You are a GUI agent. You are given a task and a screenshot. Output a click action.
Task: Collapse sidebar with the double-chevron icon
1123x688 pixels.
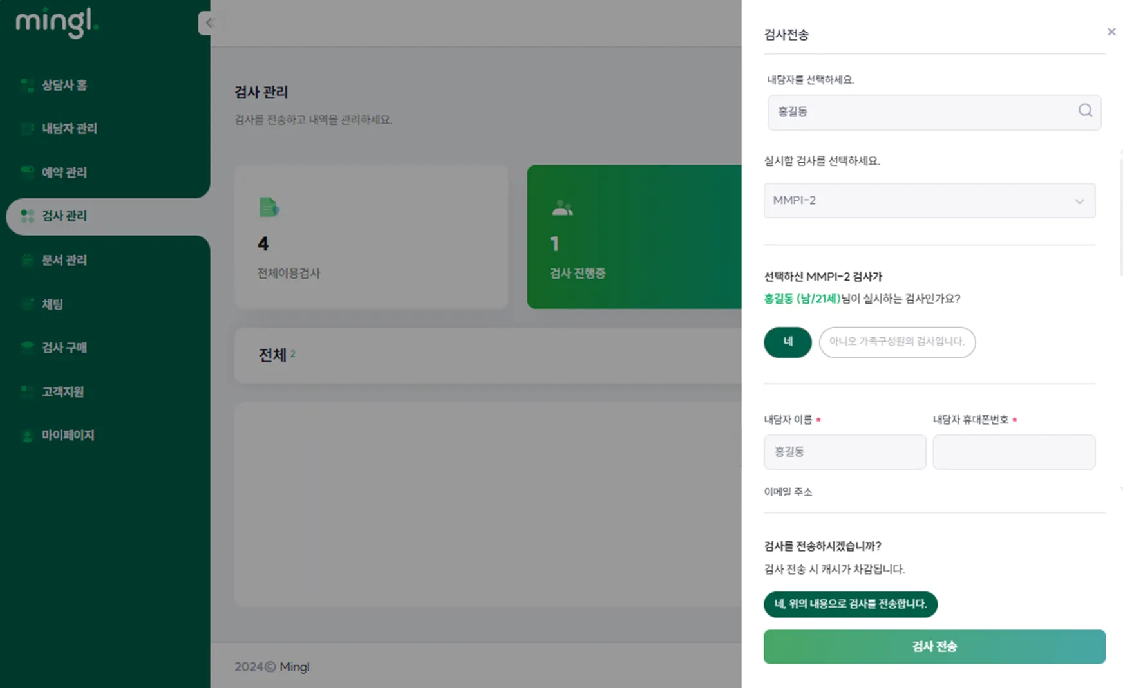click(x=207, y=23)
